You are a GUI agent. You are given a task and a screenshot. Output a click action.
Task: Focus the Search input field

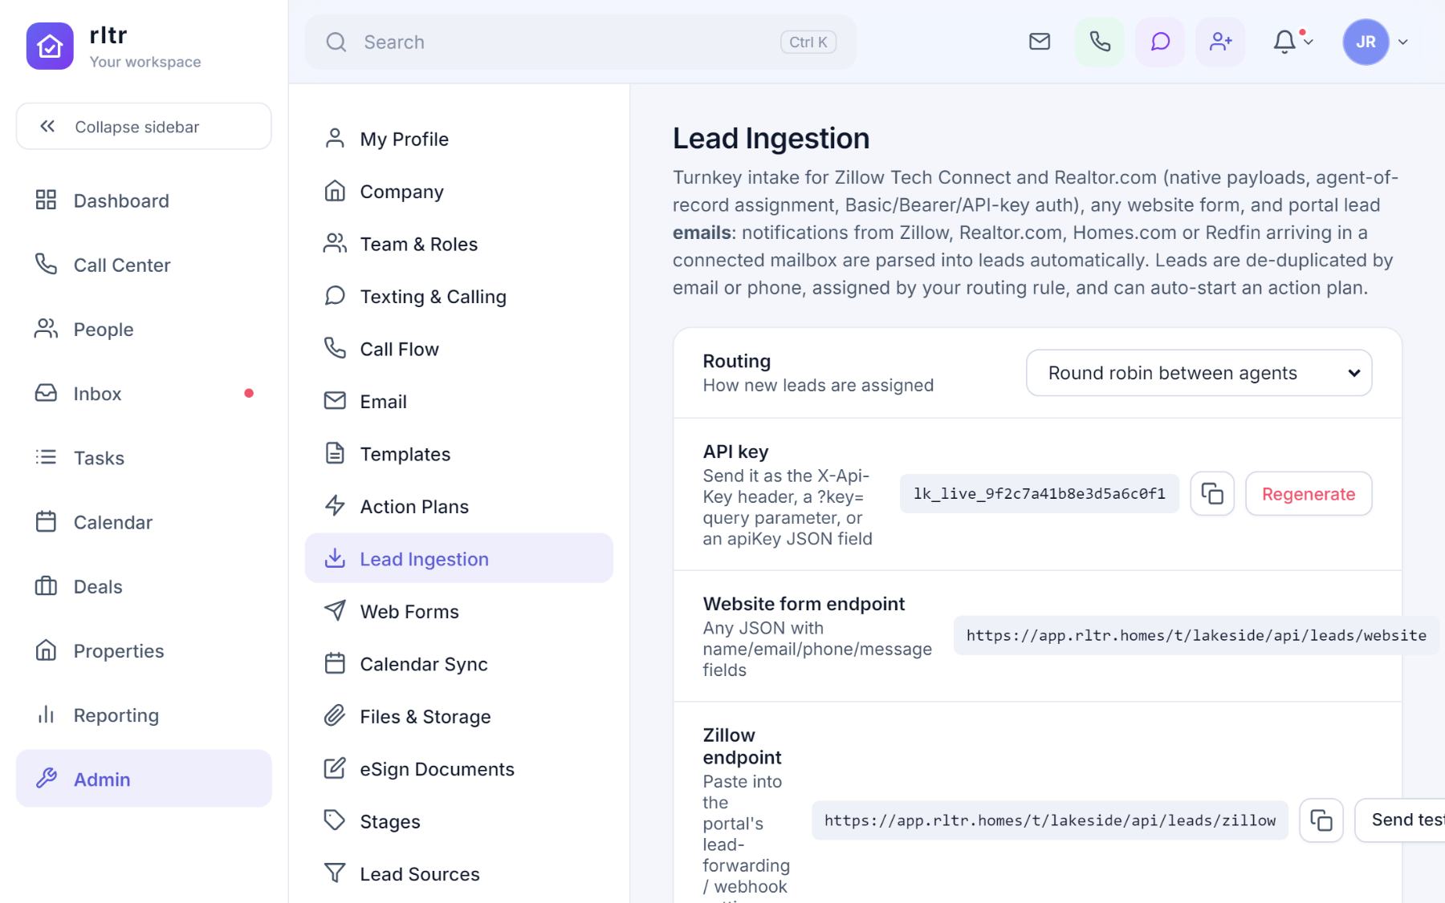(x=580, y=43)
